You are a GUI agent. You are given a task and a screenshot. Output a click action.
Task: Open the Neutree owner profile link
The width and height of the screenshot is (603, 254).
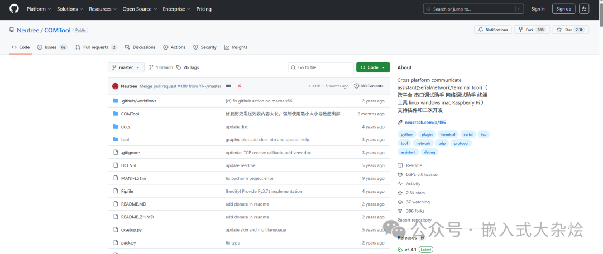pos(28,30)
